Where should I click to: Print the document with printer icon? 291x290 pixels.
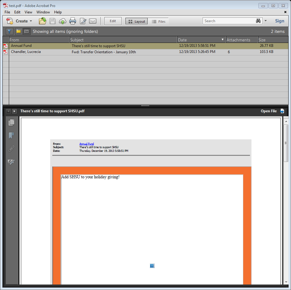tap(73, 21)
